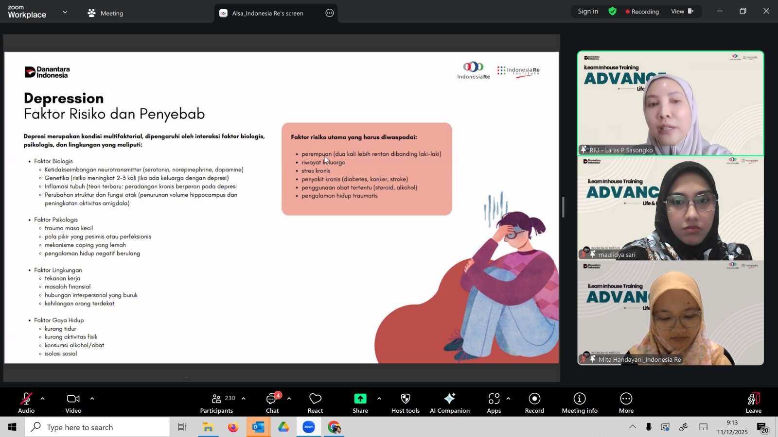Click the green Share screen icon
This screenshot has width=778, height=437.
[x=360, y=399]
